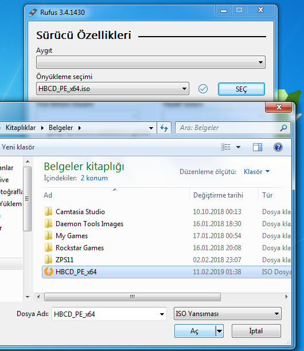Click the navigation pane scroll down arrow

click(x=28, y=297)
